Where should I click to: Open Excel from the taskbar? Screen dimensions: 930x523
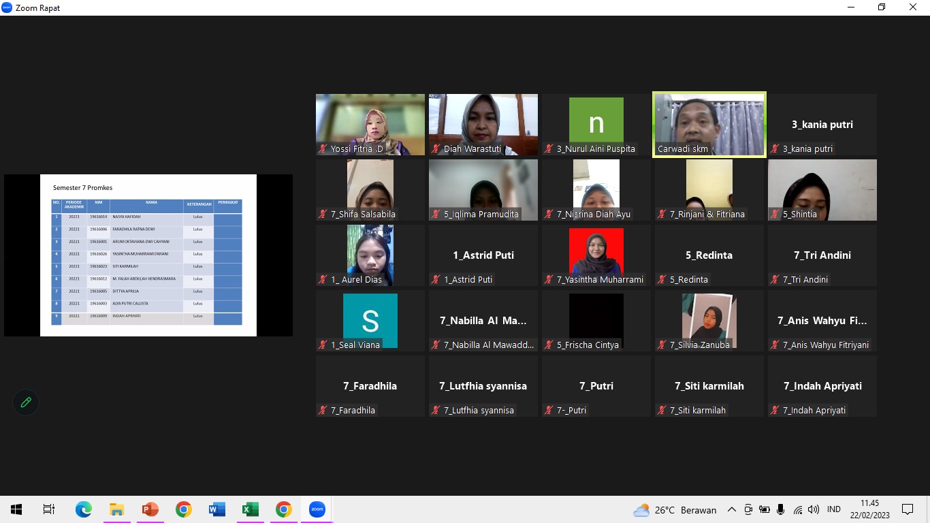[x=250, y=509]
